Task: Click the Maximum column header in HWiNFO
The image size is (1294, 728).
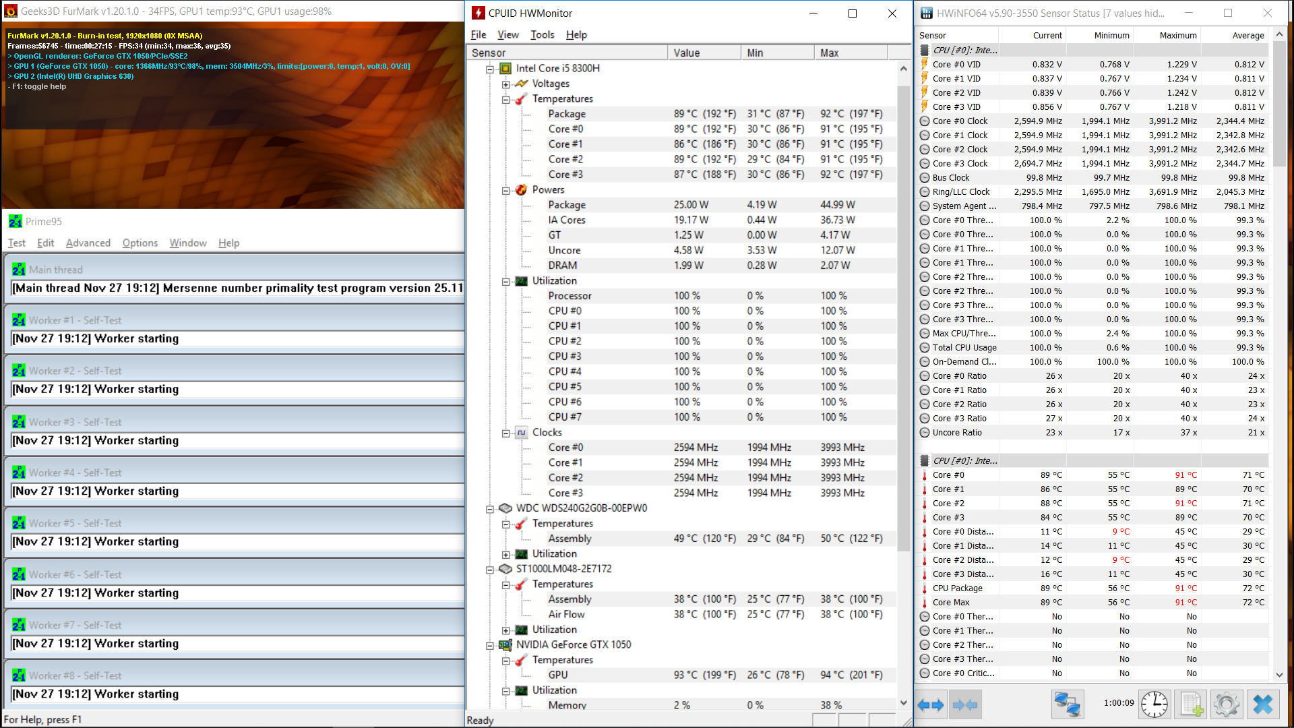Action: click(x=1167, y=35)
